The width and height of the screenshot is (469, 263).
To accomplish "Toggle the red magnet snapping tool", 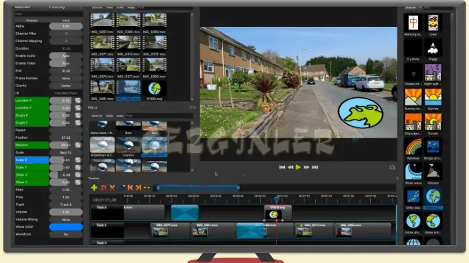I will pos(103,187).
